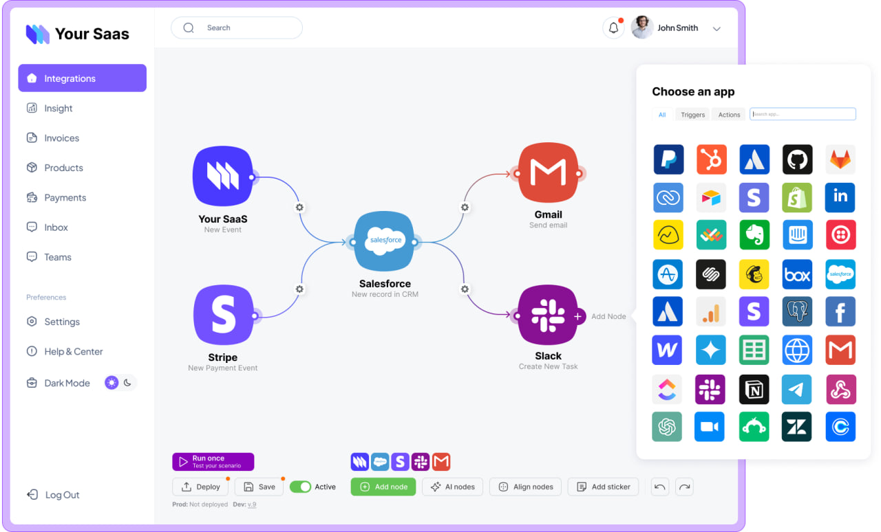This screenshot has height=532, width=881.
Task: Choose the Facebook app icon
Action: [x=840, y=311]
